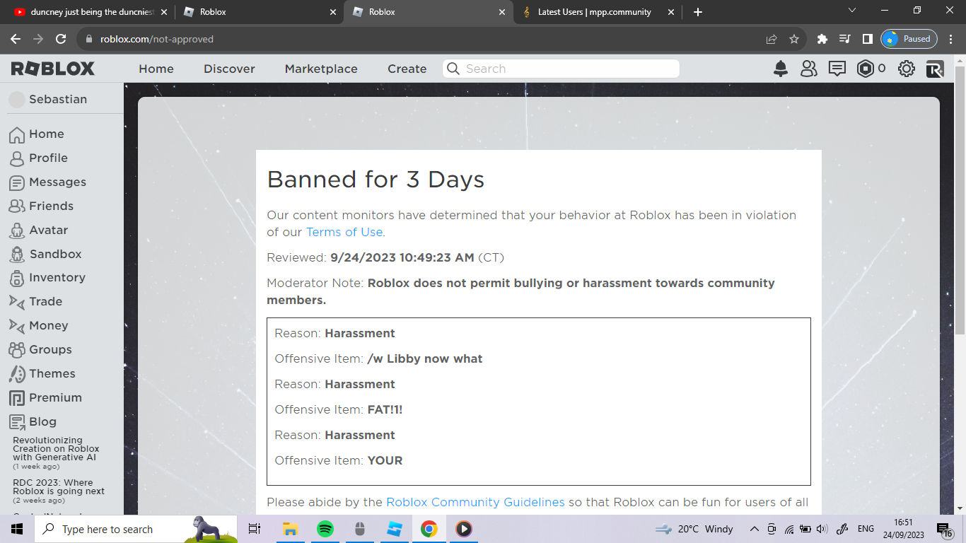Open the Windows notification center
Image resolution: width=966 pixels, height=543 pixels.
(x=945, y=529)
